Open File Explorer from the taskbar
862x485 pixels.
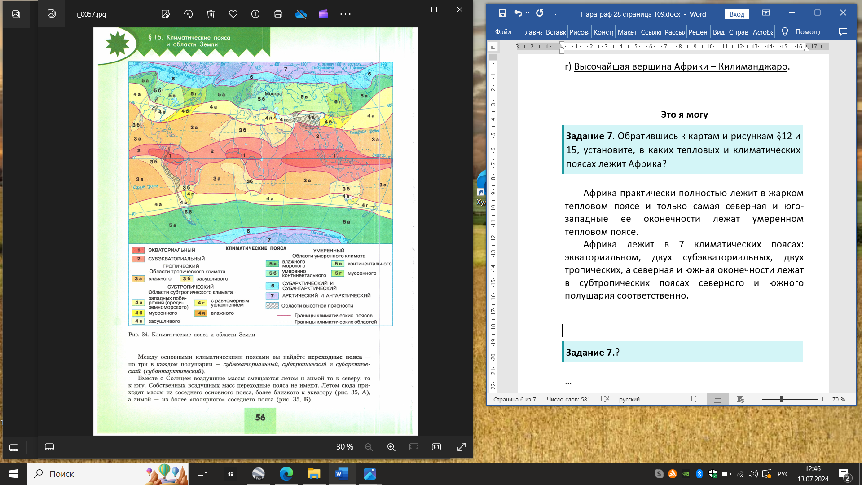click(314, 474)
